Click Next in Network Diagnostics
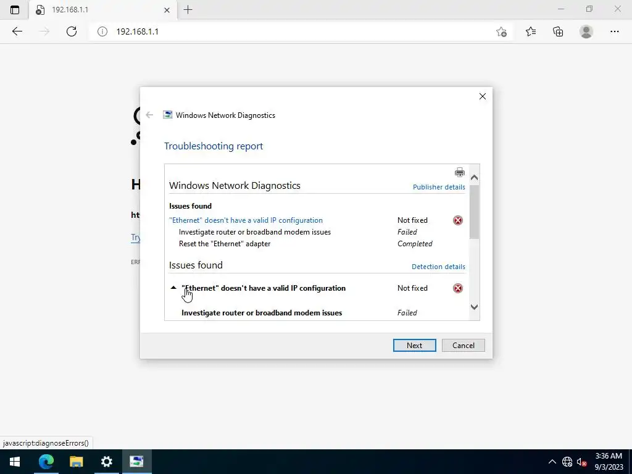 point(414,346)
